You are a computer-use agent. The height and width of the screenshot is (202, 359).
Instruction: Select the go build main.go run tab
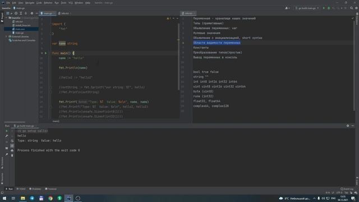(25, 126)
